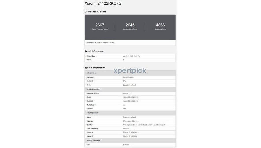Click the TensorFlow Lite framework value
Screen dimensions: 261x148
(128, 77)
